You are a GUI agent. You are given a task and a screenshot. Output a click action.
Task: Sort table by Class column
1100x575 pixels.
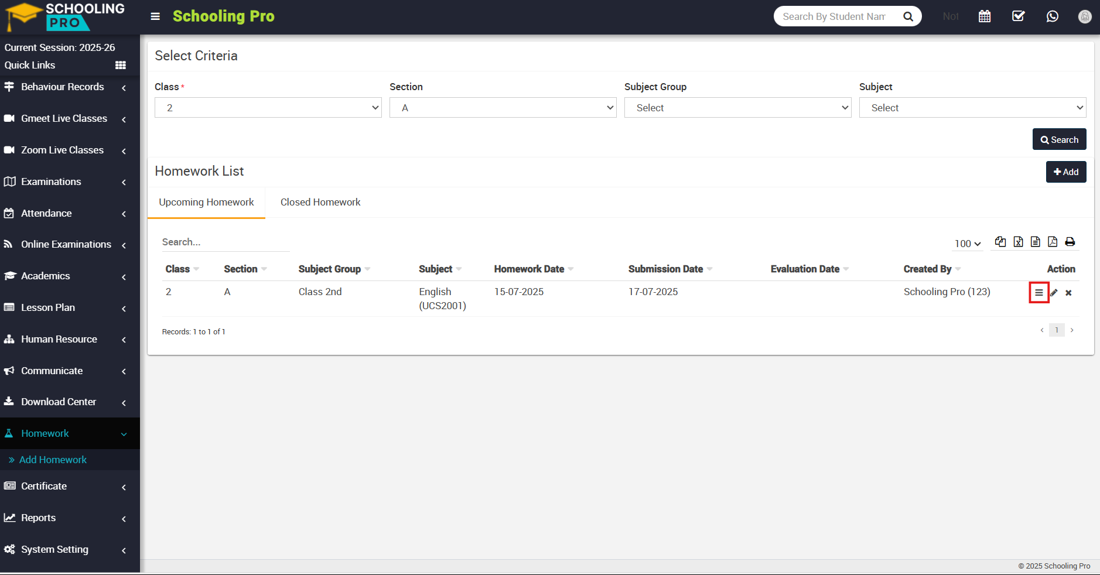(x=182, y=269)
